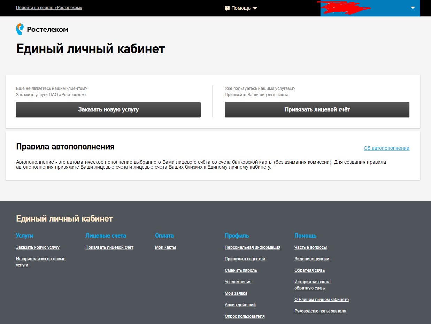Click the dark Заказать новую услугу button
This screenshot has width=431, height=324.
tap(108, 110)
